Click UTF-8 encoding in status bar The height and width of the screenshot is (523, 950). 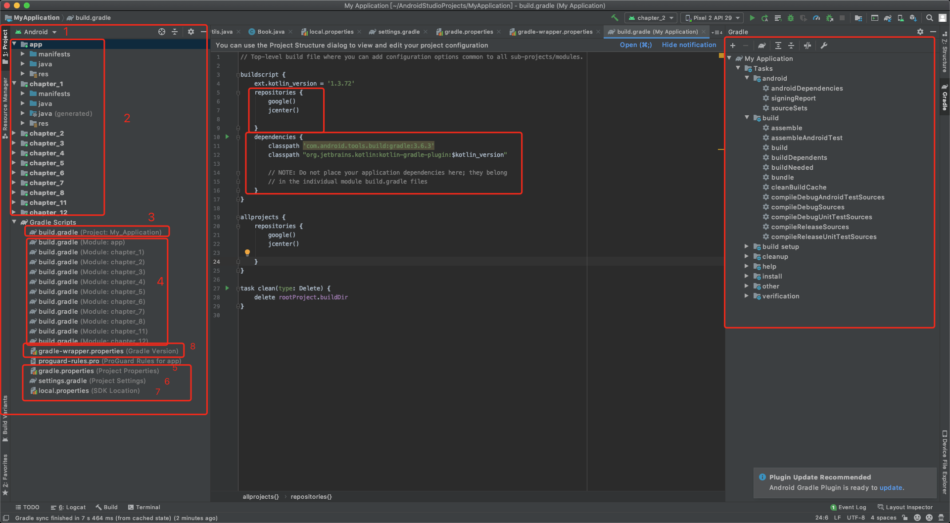pyautogui.click(x=855, y=518)
